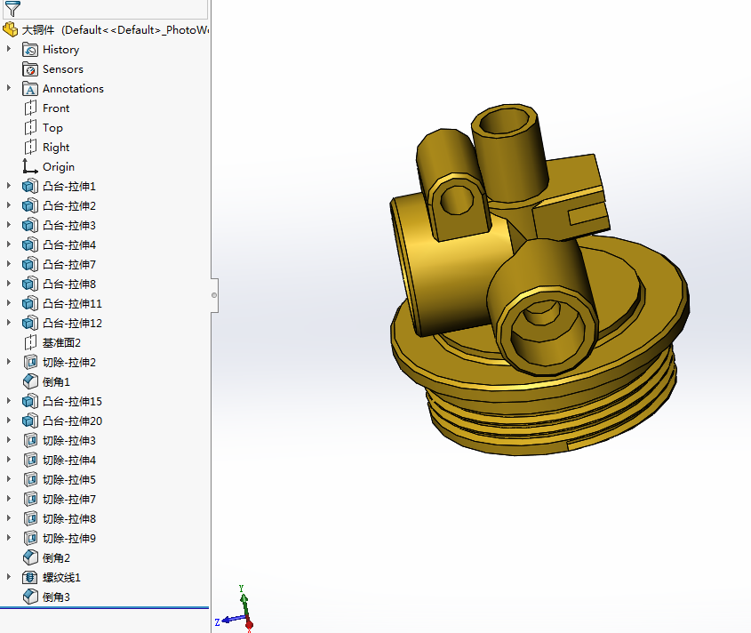This screenshot has width=751, height=633.
Task: Click the 螺纹线1 helix feature icon
Action: pyautogui.click(x=30, y=577)
